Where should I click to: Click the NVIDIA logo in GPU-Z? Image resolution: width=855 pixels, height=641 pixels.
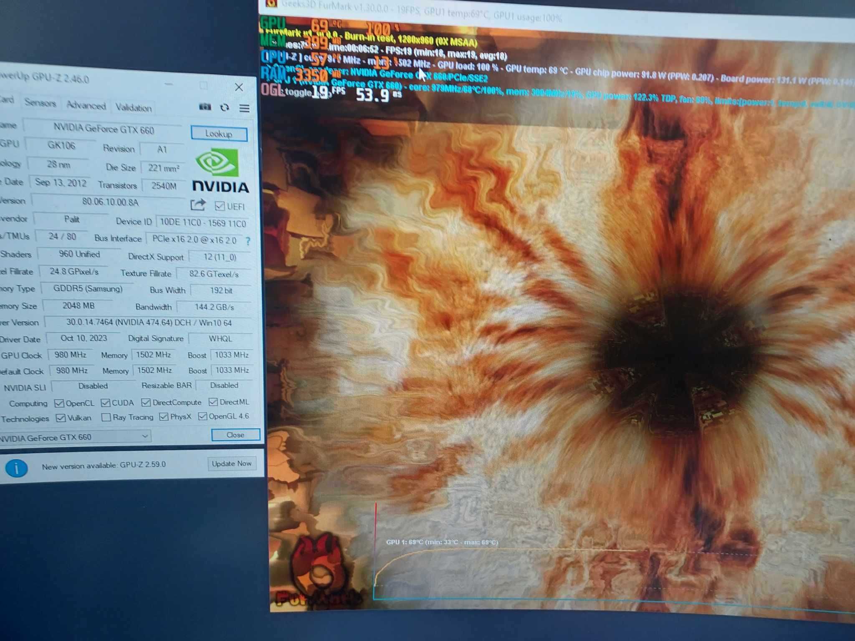pos(220,171)
